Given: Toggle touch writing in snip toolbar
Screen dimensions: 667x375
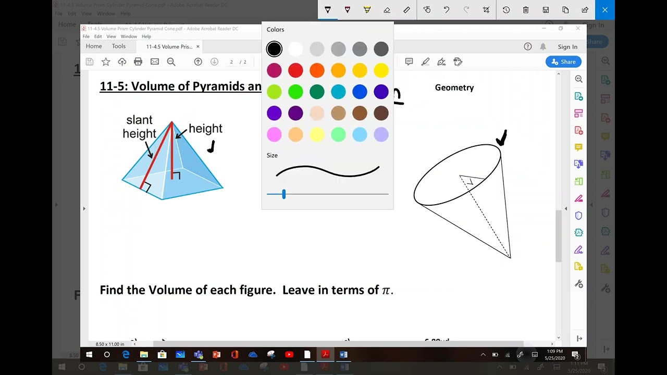Looking at the screenshot, I should [x=427, y=10].
